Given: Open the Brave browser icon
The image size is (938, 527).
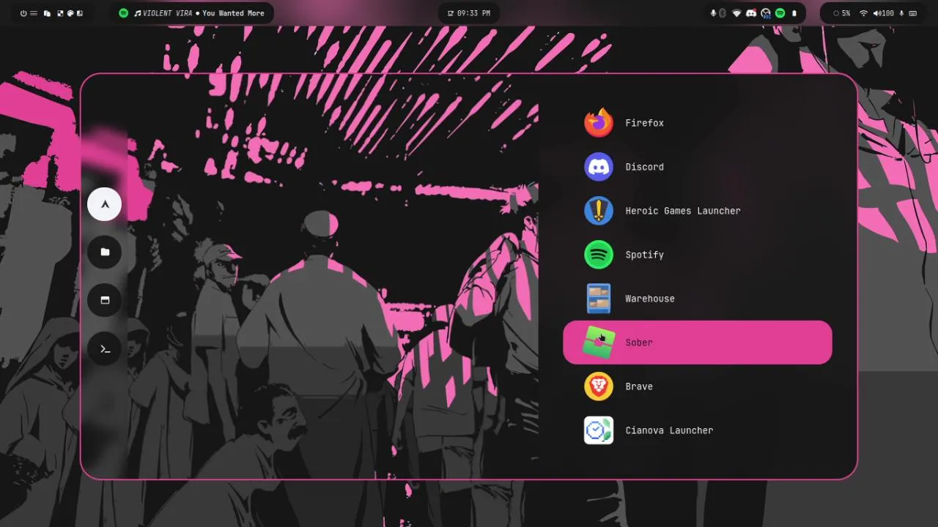Looking at the screenshot, I should 599,386.
